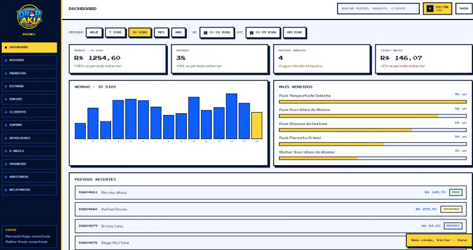Open the Victor user profile button

438,8
